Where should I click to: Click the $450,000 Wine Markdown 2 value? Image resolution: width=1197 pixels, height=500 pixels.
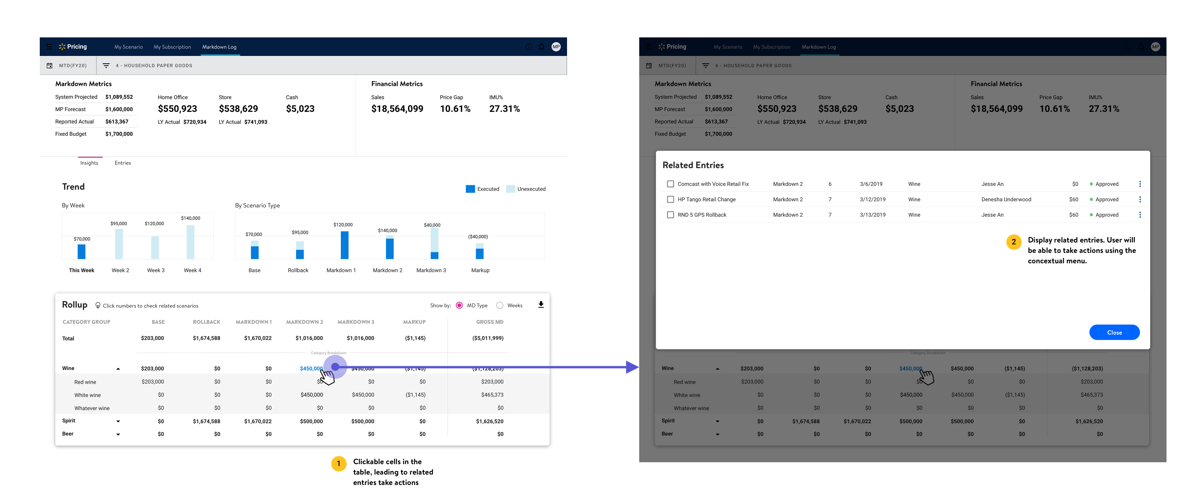pyautogui.click(x=311, y=368)
